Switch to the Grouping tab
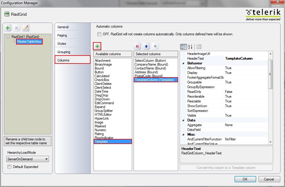 pos(64,52)
